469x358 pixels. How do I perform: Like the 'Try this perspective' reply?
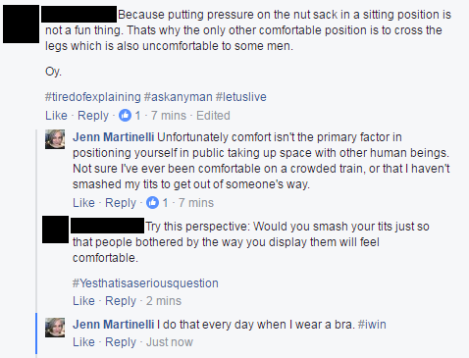(83, 301)
